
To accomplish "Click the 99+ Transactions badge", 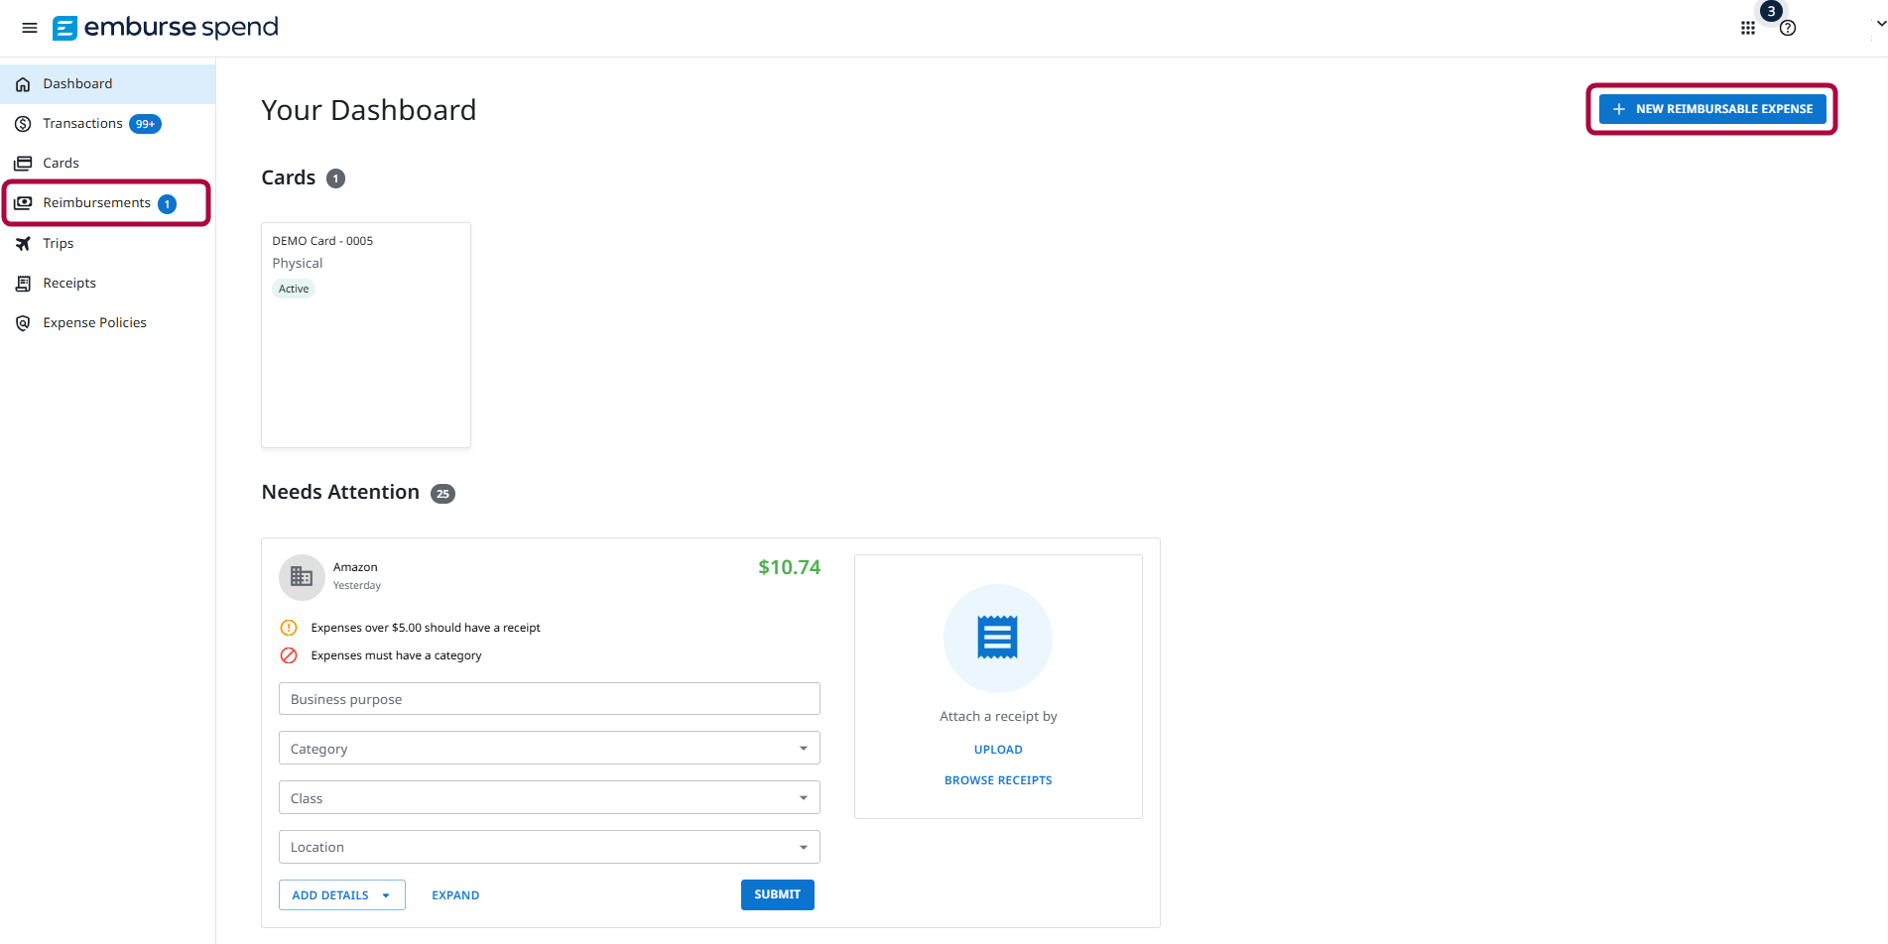I will tap(145, 124).
